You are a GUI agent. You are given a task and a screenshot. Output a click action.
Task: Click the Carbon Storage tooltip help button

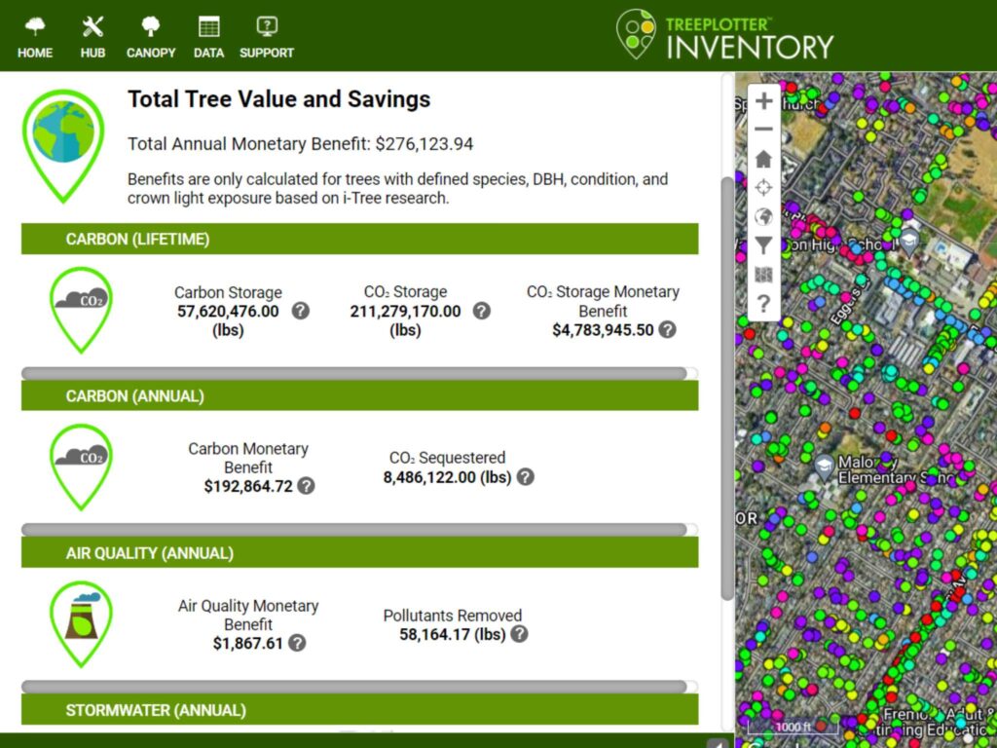(301, 311)
